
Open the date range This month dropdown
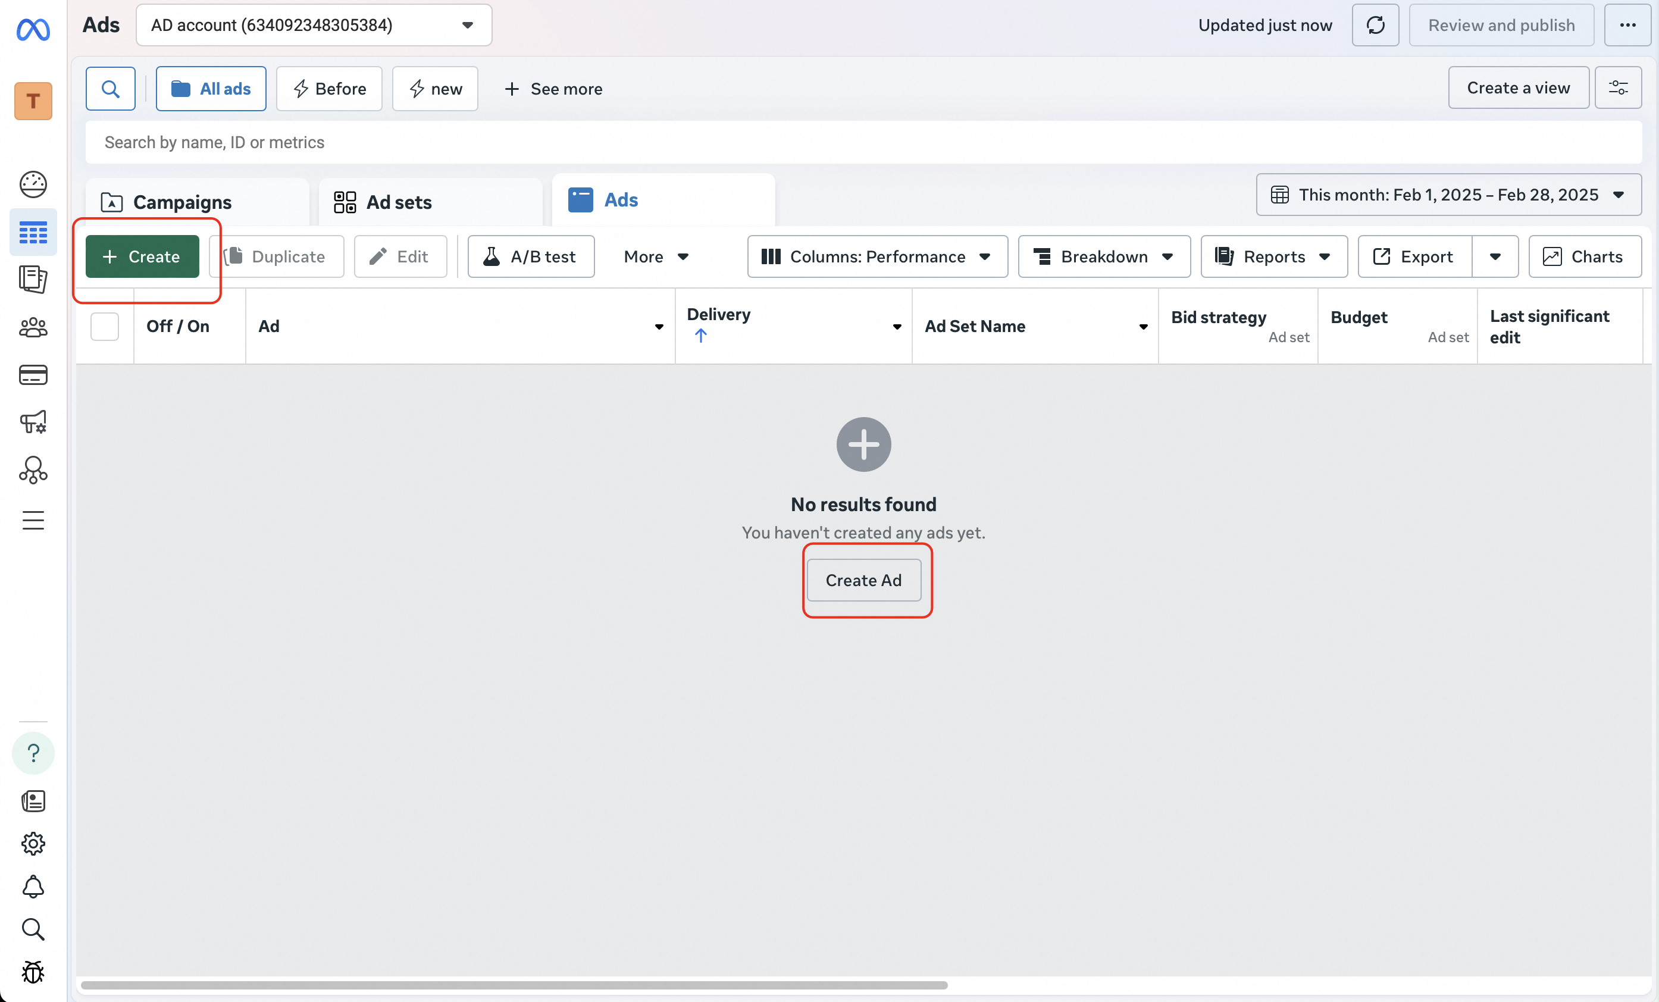pos(1448,195)
